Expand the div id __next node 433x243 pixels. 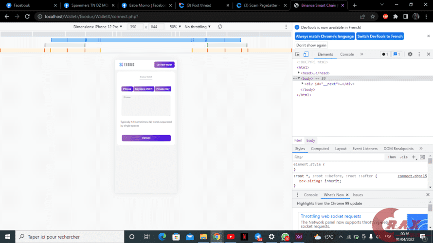(x=303, y=84)
